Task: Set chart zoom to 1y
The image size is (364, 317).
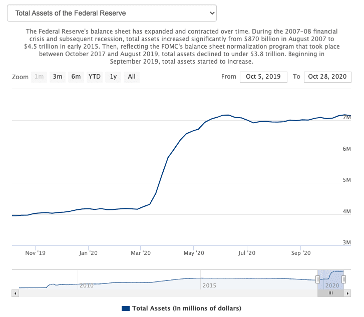Action: (x=113, y=77)
